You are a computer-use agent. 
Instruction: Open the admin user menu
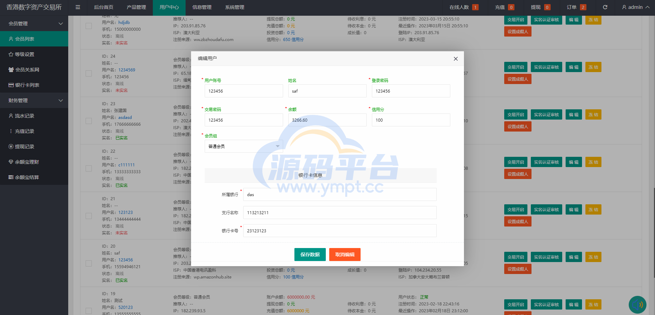point(636,7)
